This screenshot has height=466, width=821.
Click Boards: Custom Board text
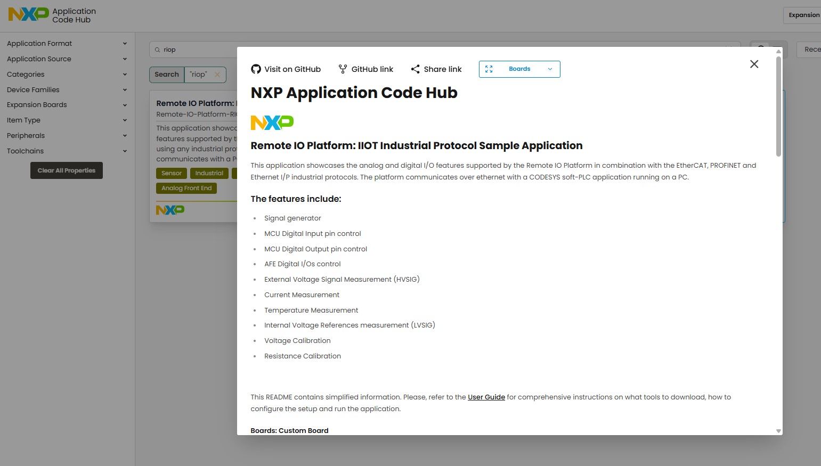[x=290, y=431]
